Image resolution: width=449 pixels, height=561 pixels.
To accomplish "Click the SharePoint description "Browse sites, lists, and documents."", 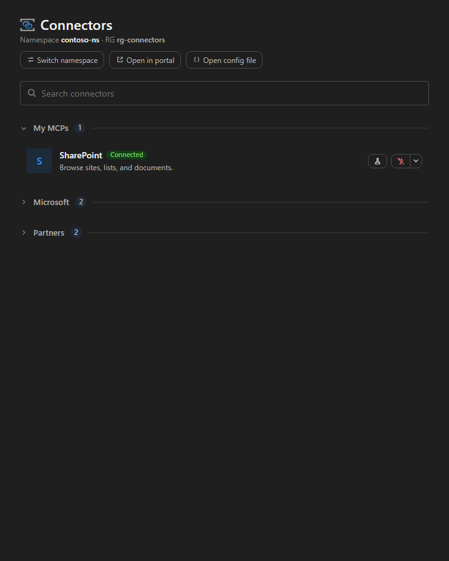I will [x=116, y=168].
